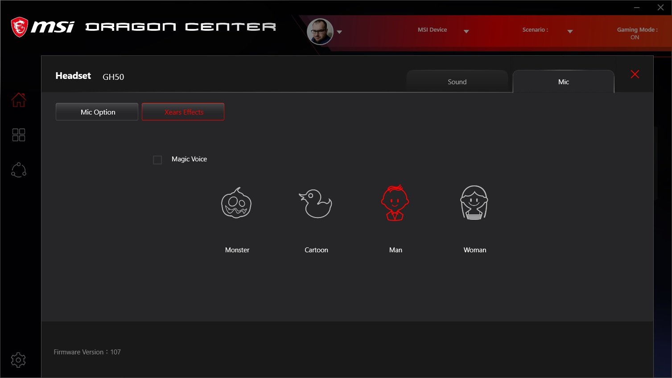Click the MSI dragon shield logo

20,27
